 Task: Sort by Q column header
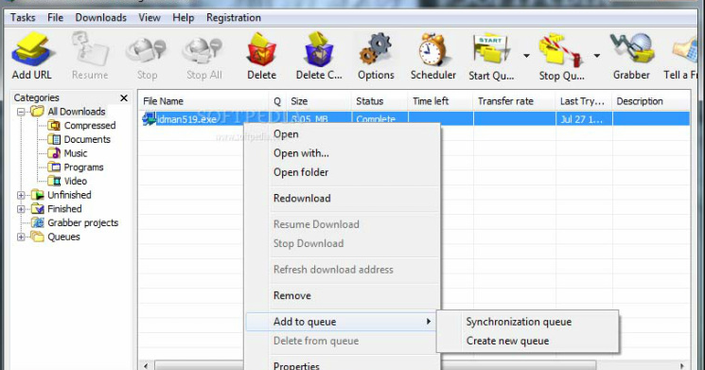(x=277, y=101)
